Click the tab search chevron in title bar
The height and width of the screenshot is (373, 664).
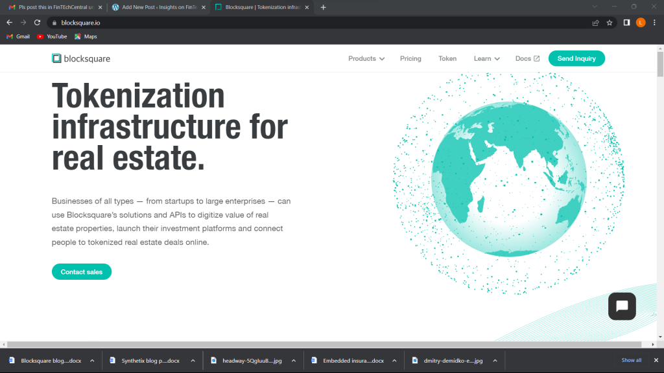click(x=595, y=6)
